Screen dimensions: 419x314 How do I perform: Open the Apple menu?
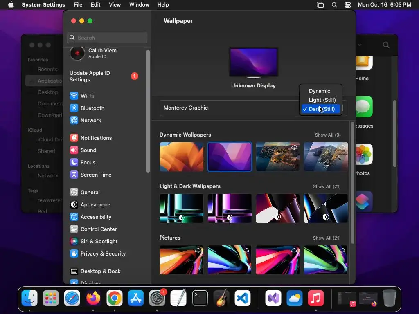pos(11,5)
